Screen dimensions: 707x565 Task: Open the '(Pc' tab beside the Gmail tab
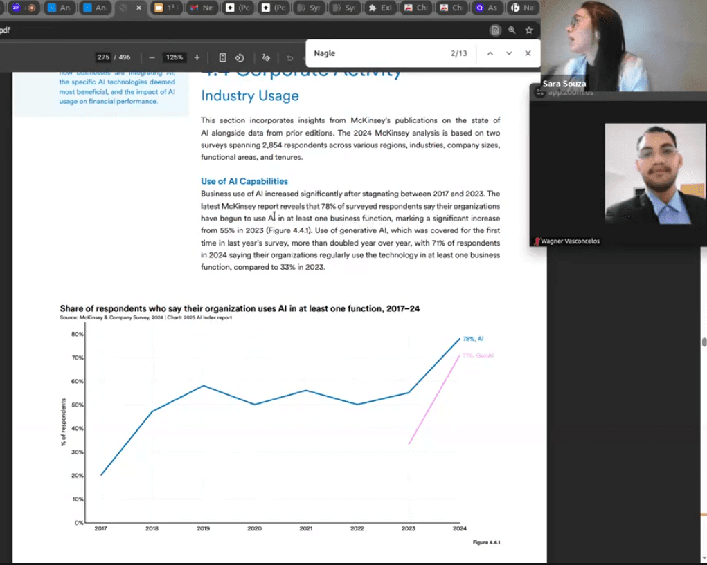tap(238, 8)
